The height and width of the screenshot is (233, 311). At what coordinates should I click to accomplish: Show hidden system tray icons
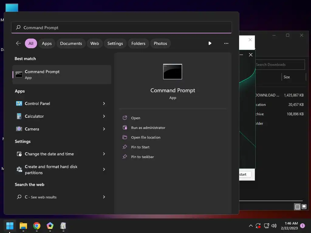point(251,226)
